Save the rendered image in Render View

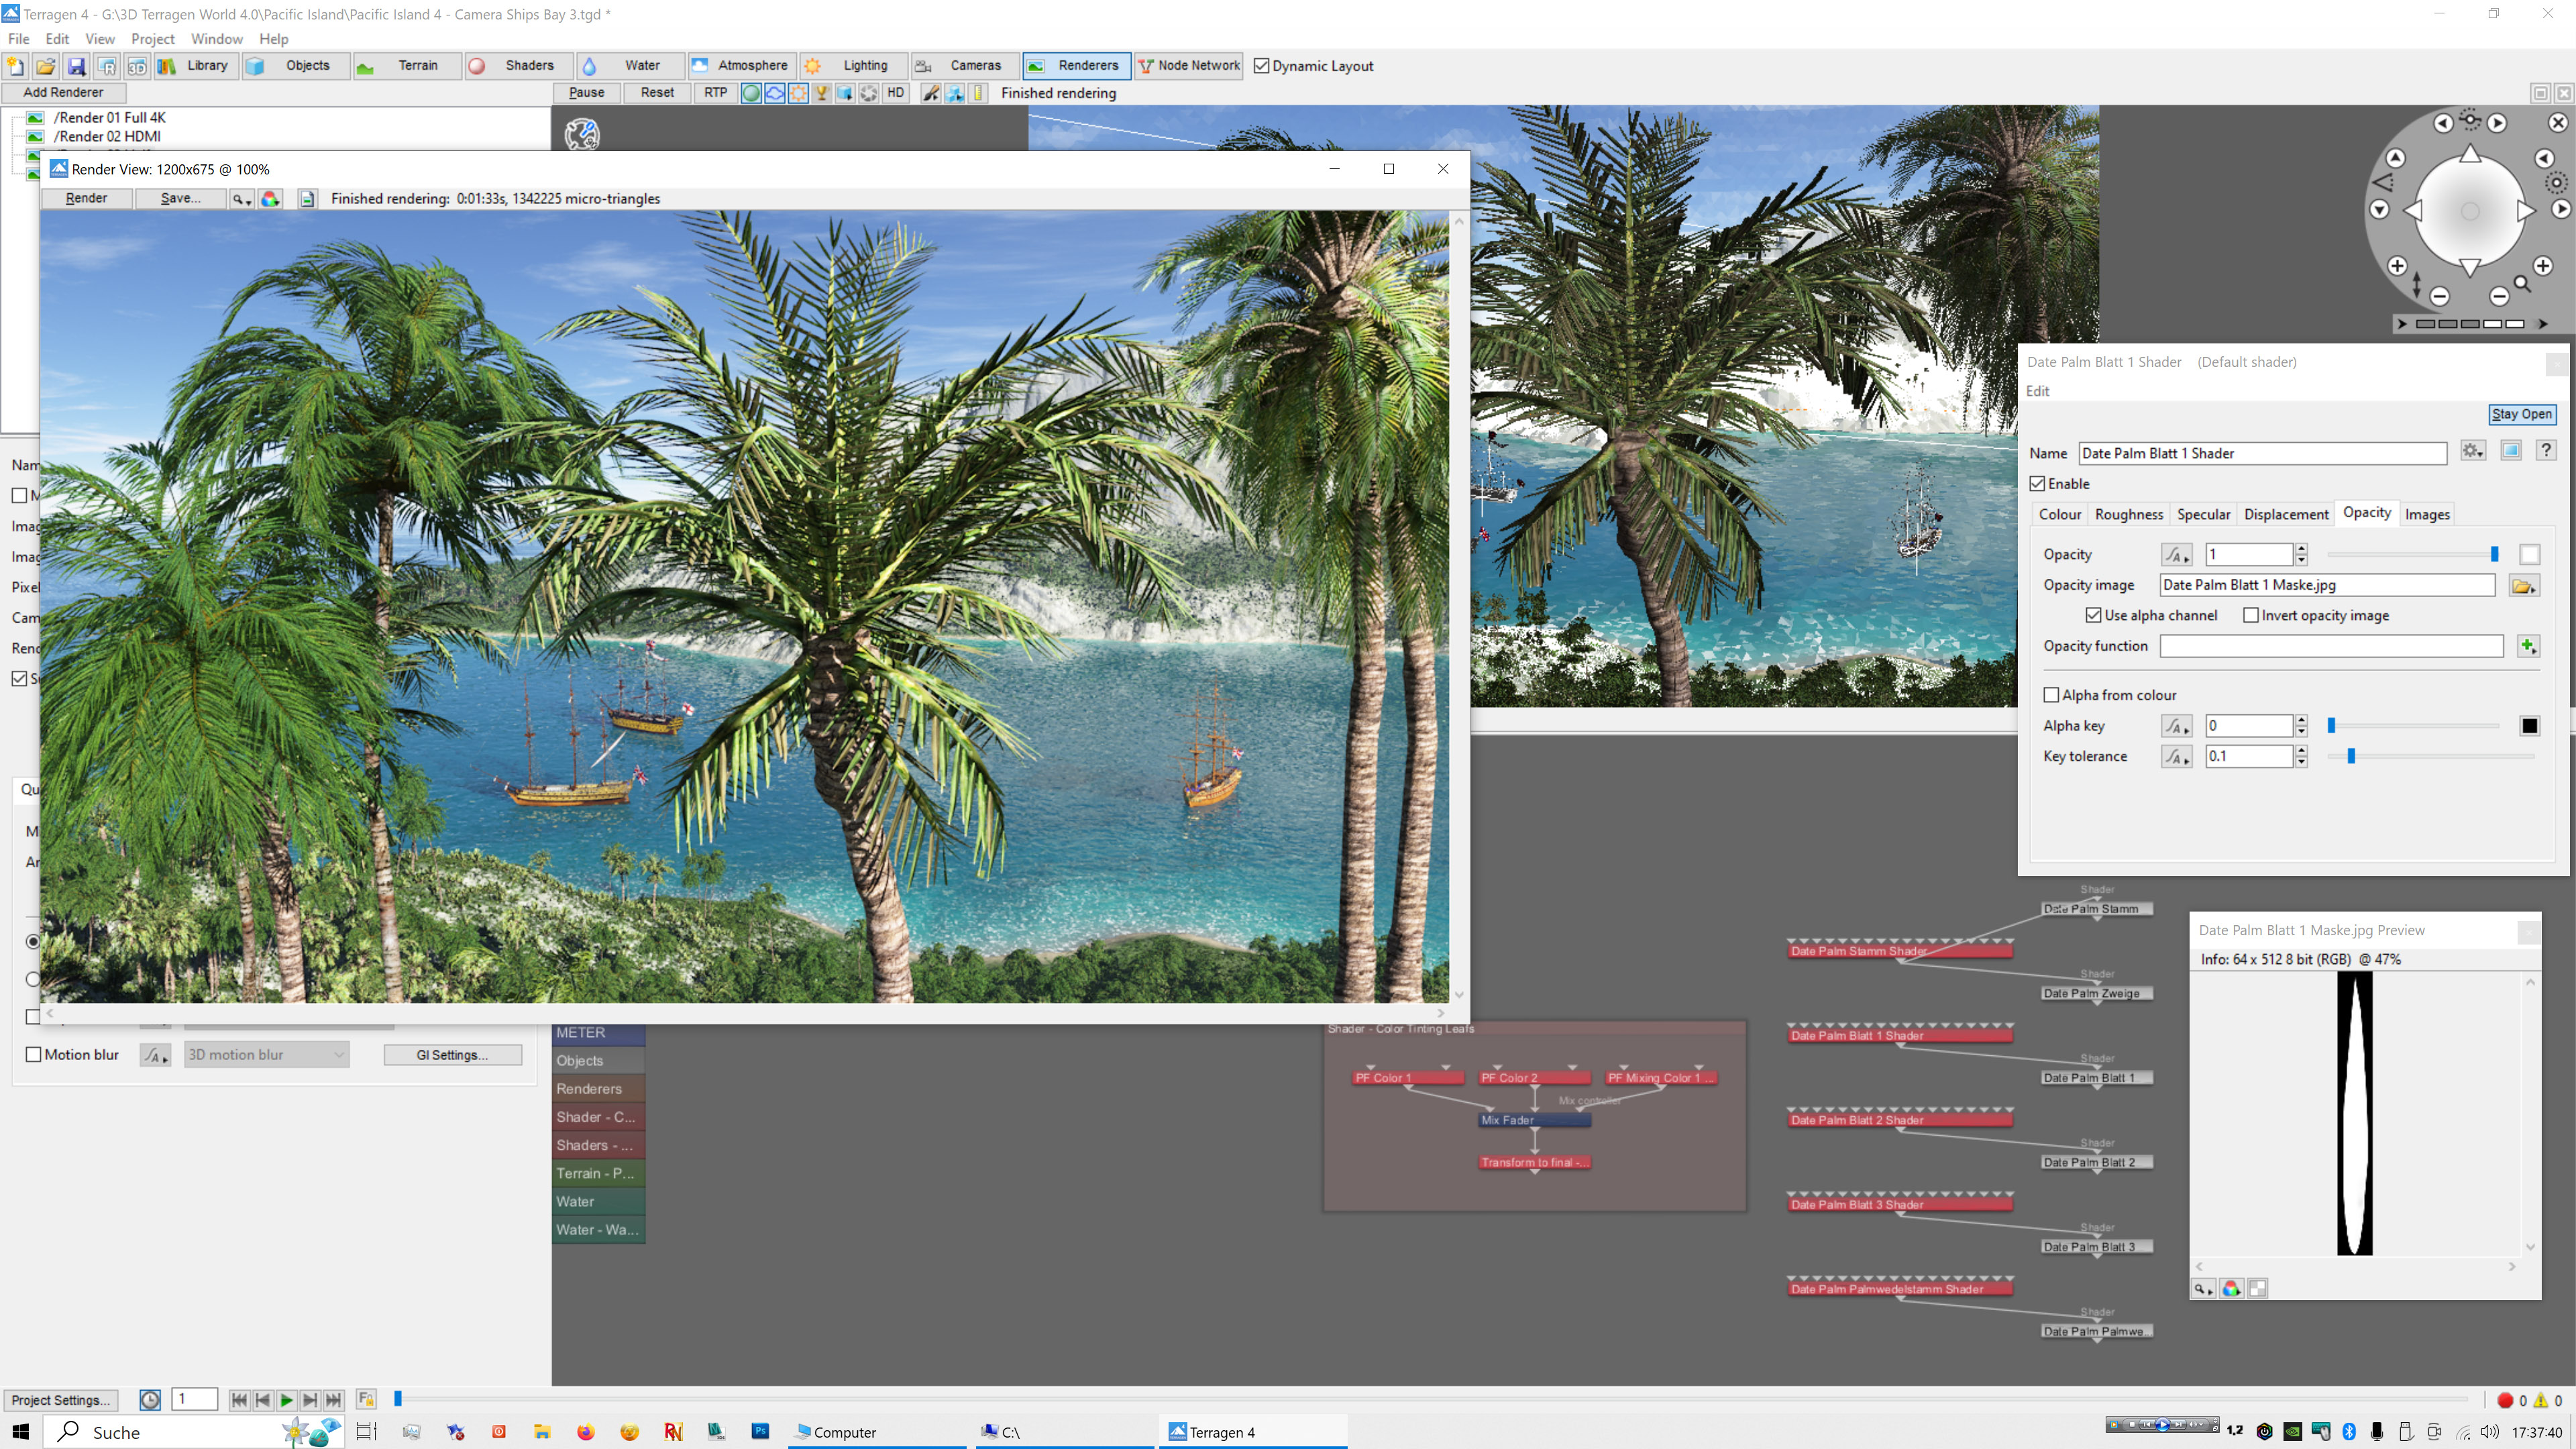[181, 198]
